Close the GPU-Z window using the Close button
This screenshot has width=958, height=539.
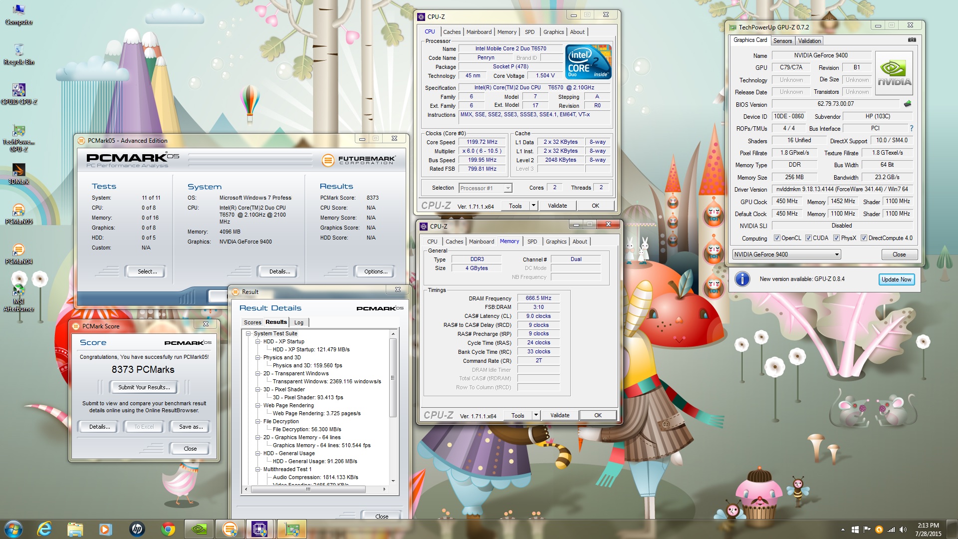point(899,255)
